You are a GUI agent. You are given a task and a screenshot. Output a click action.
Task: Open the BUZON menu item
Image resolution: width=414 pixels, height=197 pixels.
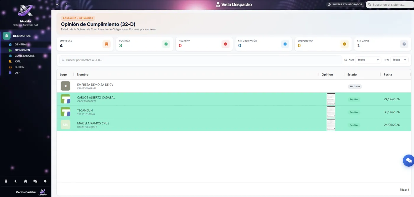point(20,67)
